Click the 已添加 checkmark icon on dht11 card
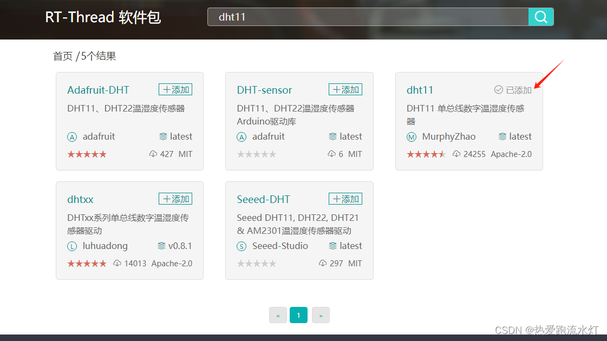607x341 pixels. 498,90
